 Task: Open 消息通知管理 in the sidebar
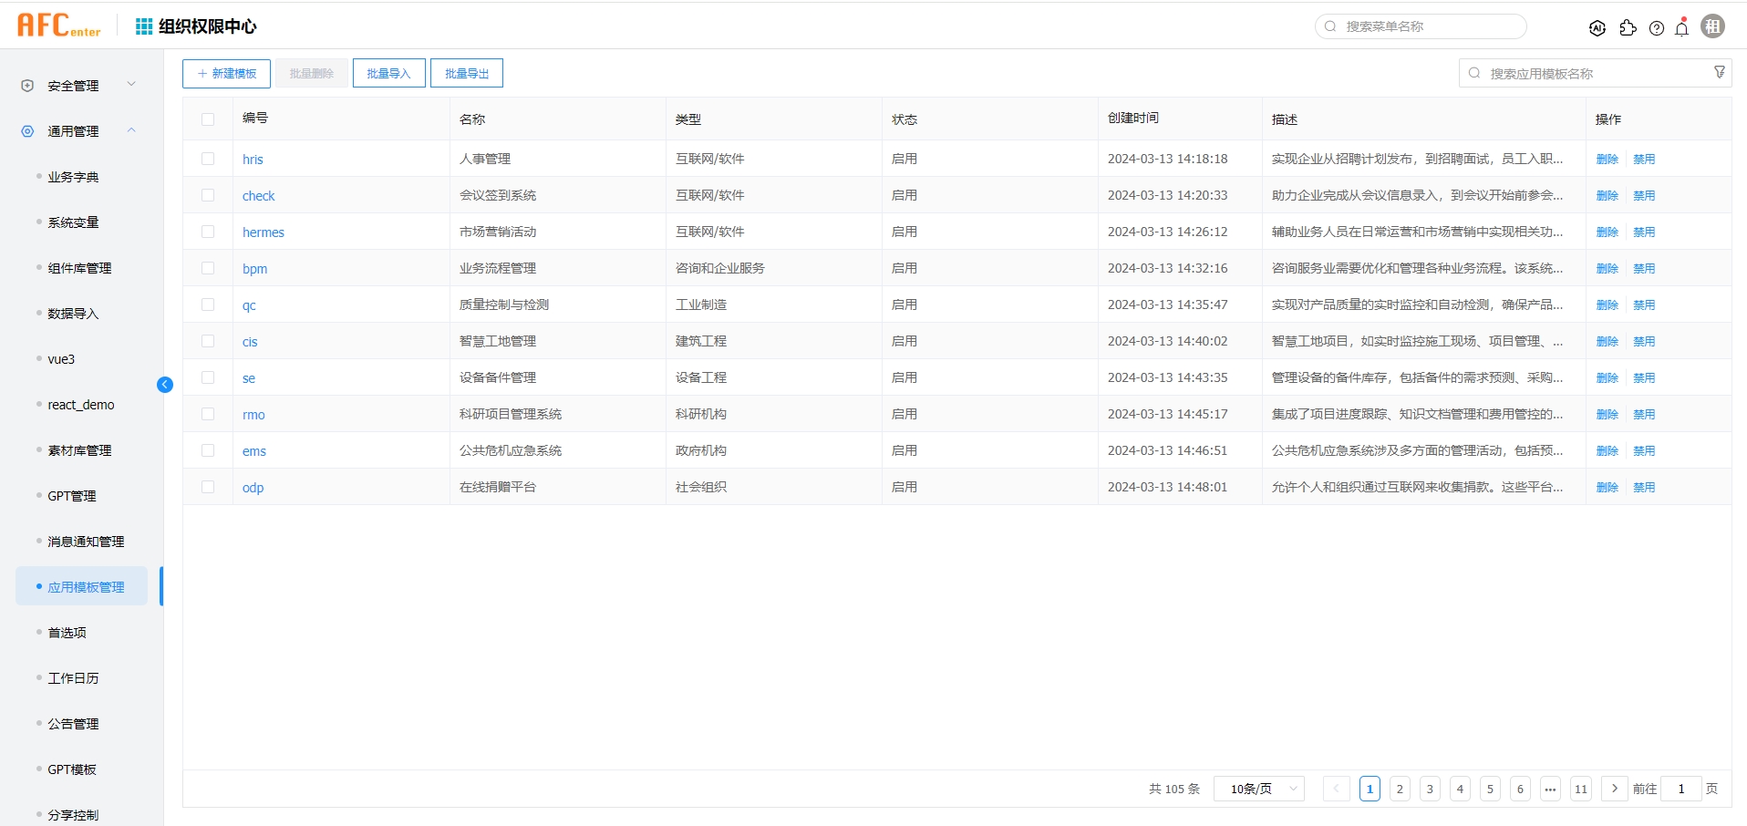86,542
